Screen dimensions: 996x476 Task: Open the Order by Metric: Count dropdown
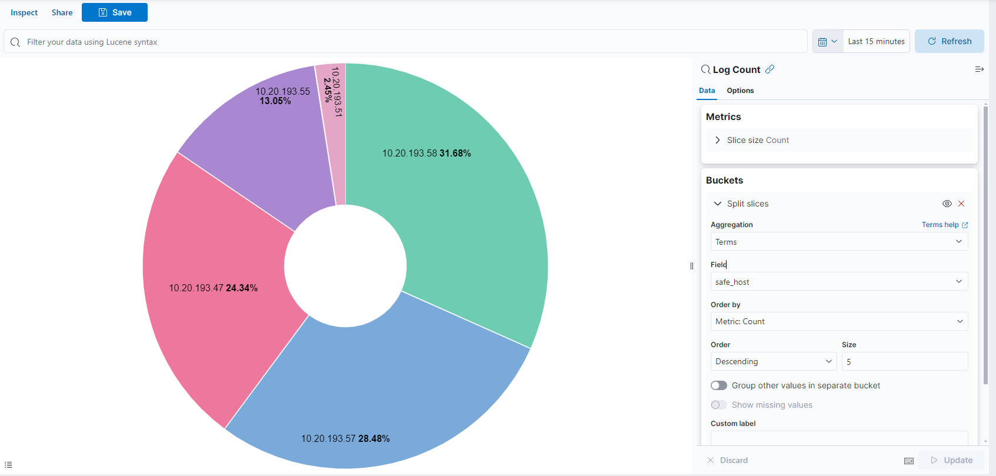[839, 321]
